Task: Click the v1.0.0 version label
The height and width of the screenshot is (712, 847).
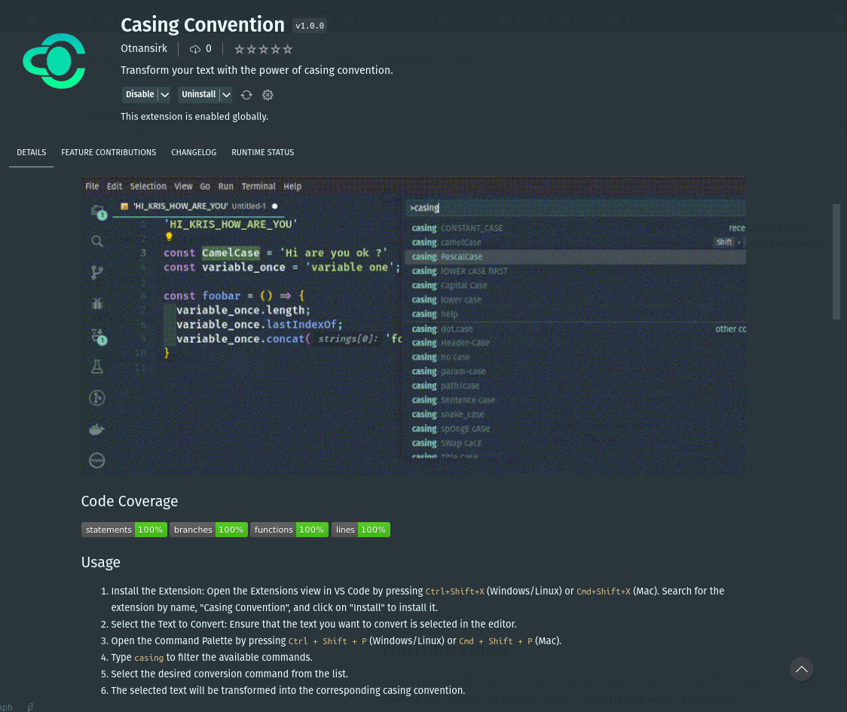Action: [x=310, y=26]
